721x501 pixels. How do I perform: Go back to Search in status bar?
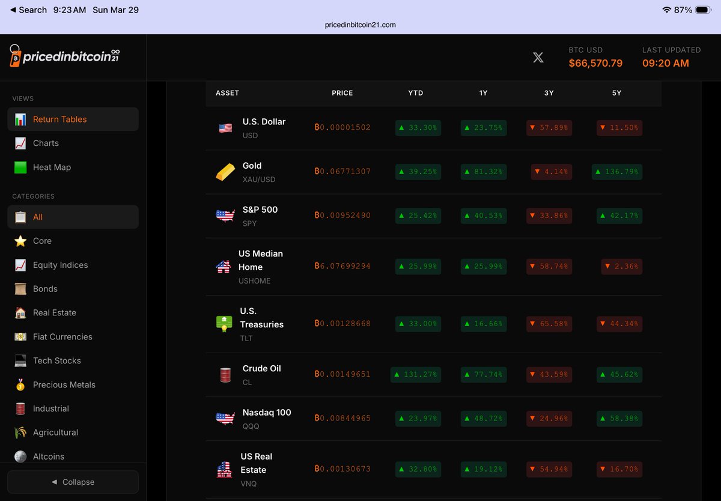[x=28, y=10]
